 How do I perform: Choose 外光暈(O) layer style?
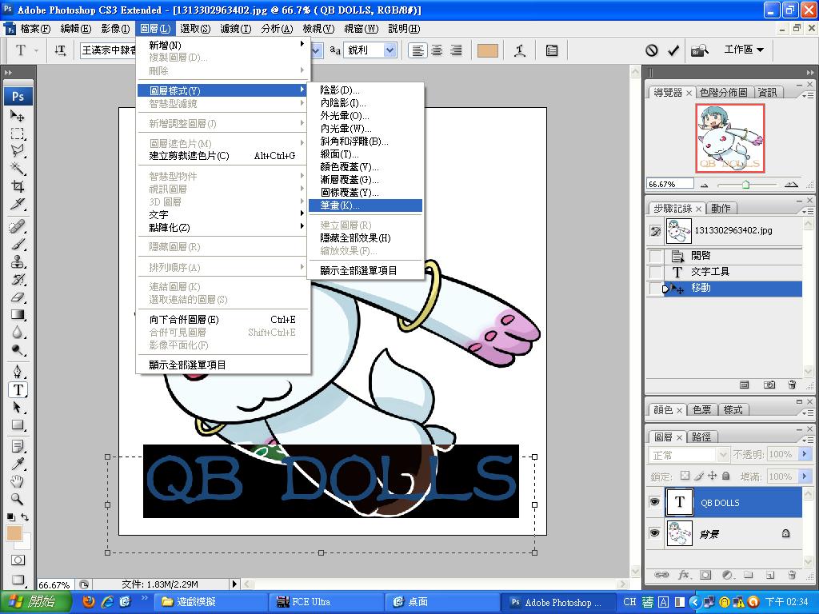tap(365, 115)
